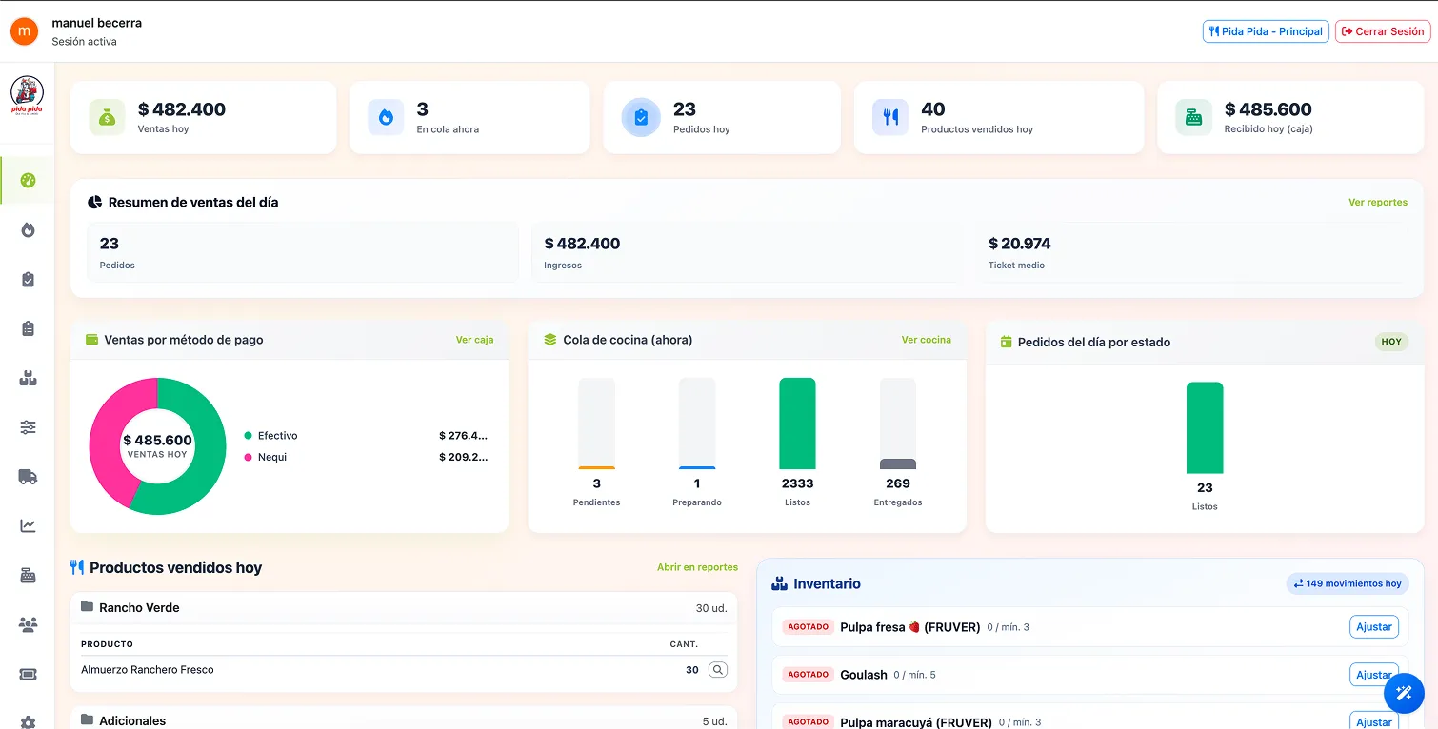Viewport: 1438px width, 729px height.
Task: Open the dashboard gauge icon in sidebar
Action: click(28, 180)
